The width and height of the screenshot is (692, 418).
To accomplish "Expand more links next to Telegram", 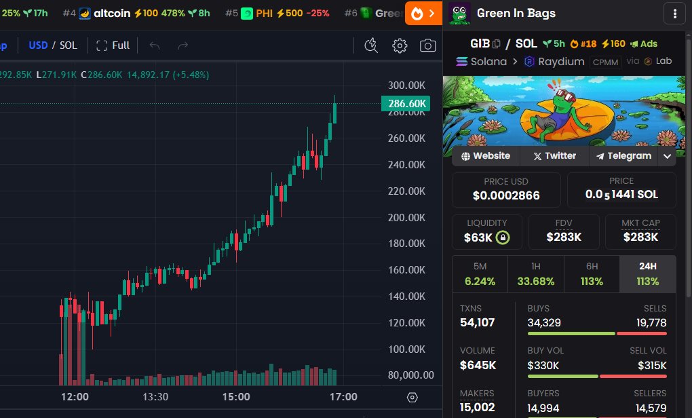I will pyautogui.click(x=668, y=156).
